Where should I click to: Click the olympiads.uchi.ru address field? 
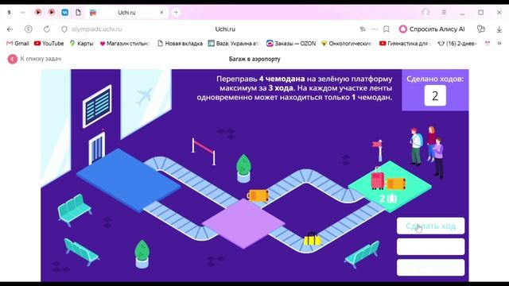(97, 29)
